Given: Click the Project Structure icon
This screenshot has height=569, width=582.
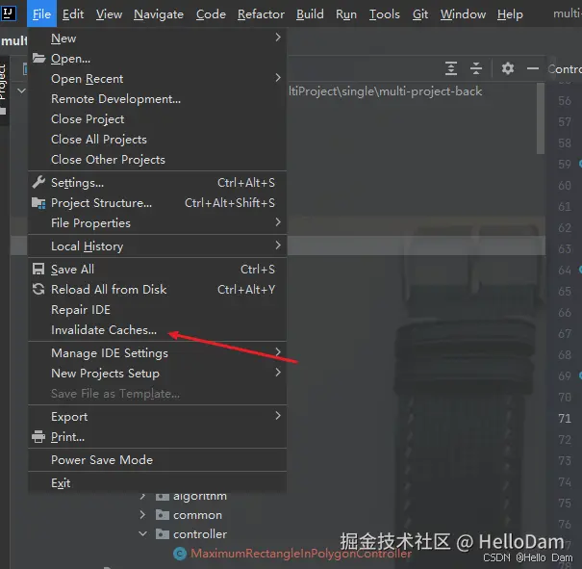Looking at the screenshot, I should pos(38,203).
